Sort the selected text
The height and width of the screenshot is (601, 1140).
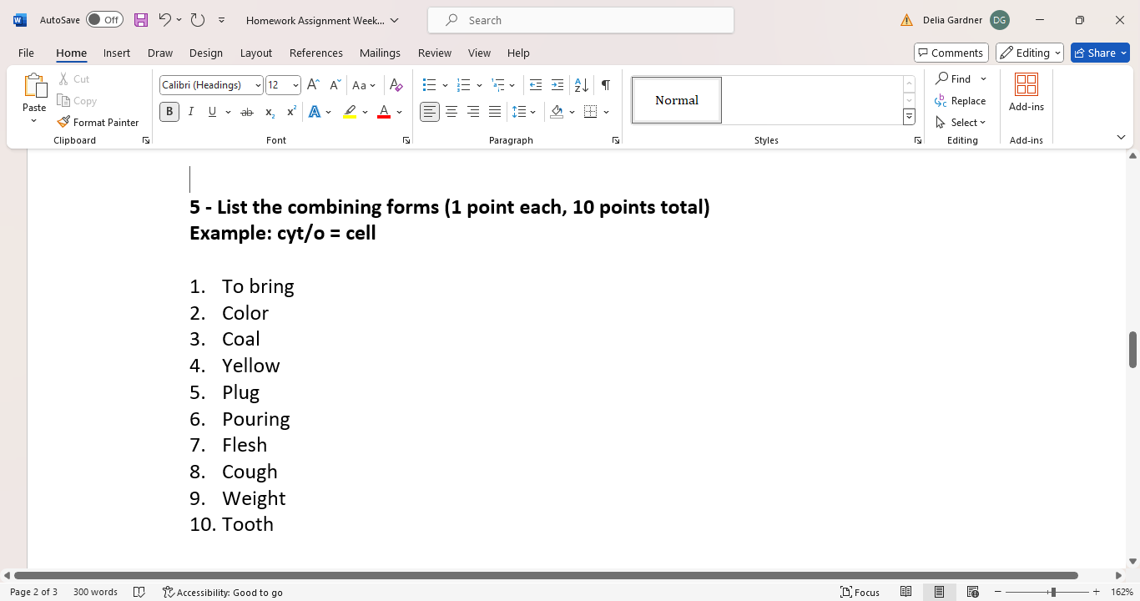pyautogui.click(x=582, y=85)
